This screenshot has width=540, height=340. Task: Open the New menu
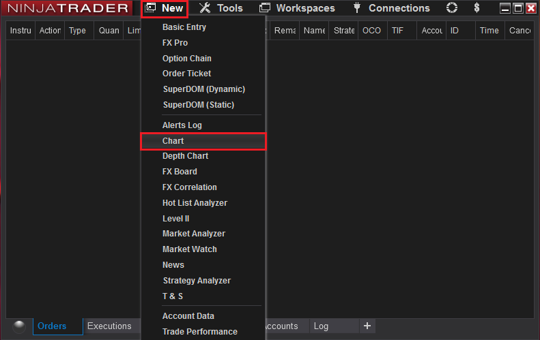click(x=165, y=8)
